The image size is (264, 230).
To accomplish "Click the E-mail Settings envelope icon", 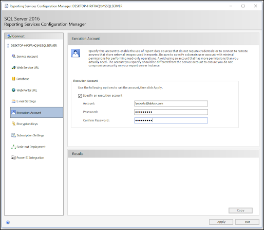I will tap(13, 101).
